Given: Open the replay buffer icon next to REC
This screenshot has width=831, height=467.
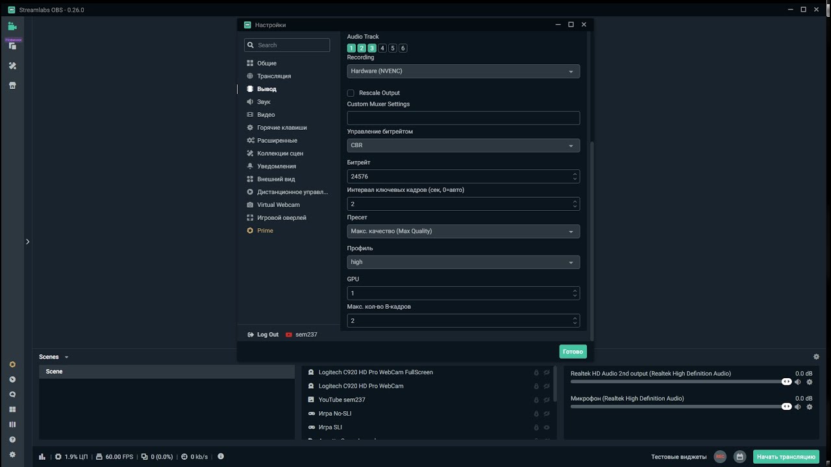Looking at the screenshot, I should pyautogui.click(x=739, y=457).
